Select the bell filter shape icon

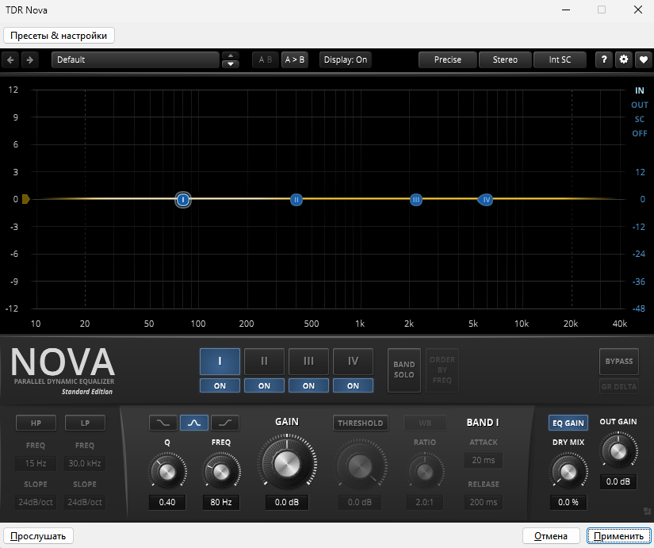(x=194, y=423)
